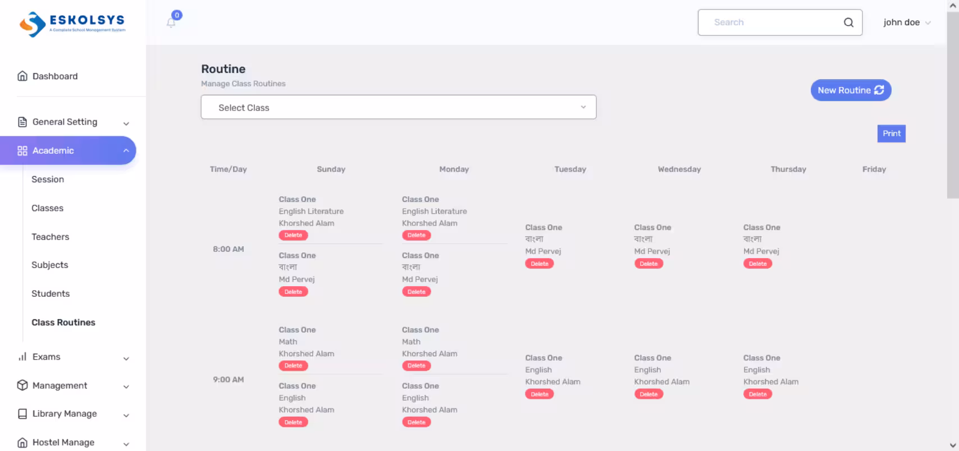Delete Sunday 8:00 AM English Literature entry
The image size is (959, 451).
293,236
